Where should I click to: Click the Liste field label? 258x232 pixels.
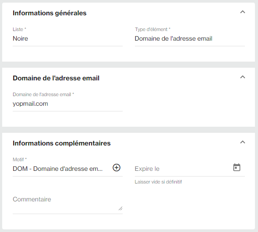pyautogui.click(x=19, y=29)
